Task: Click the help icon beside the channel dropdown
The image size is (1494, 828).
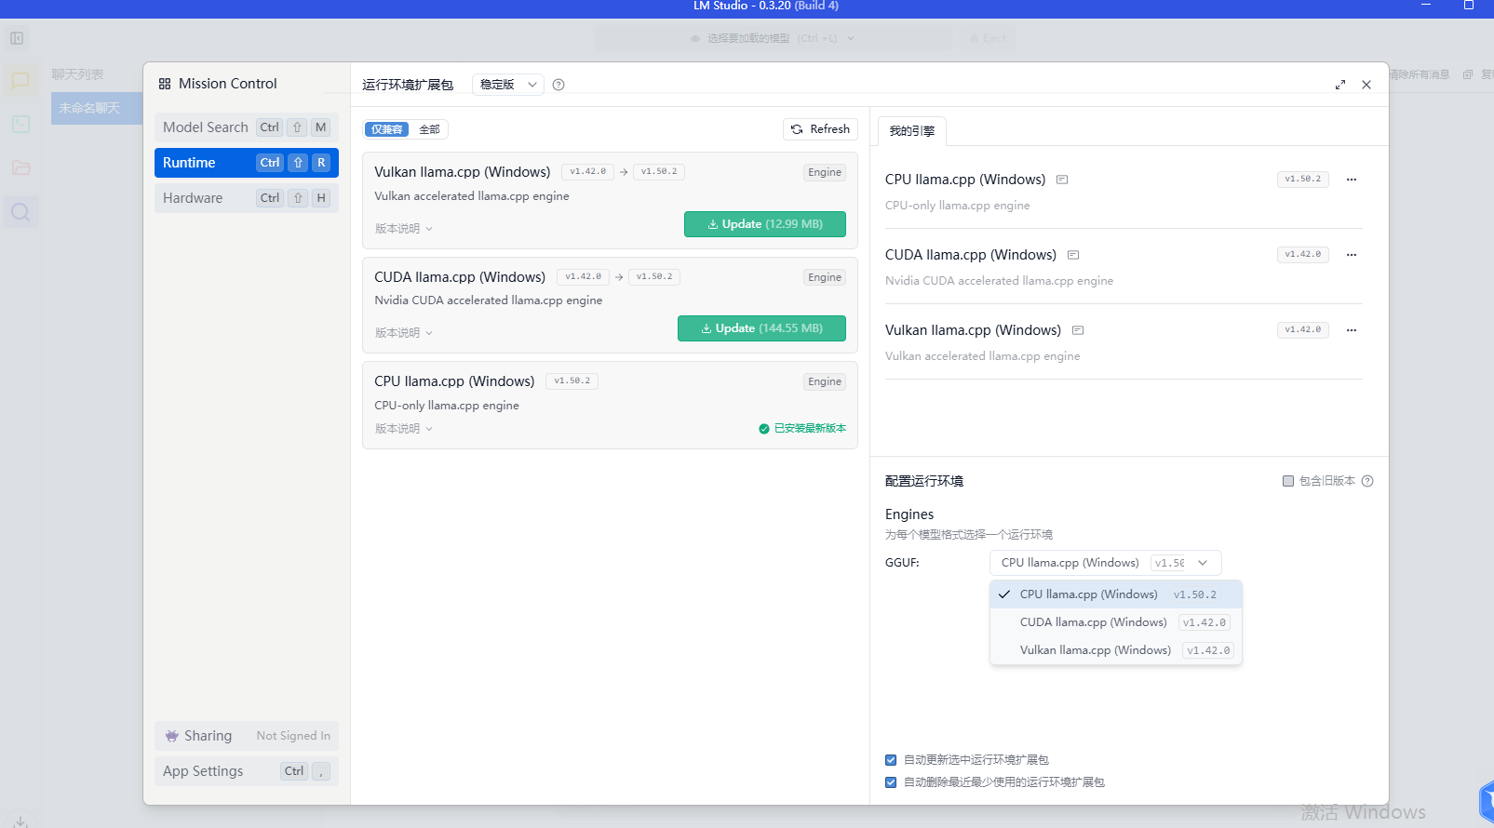Action: click(559, 85)
